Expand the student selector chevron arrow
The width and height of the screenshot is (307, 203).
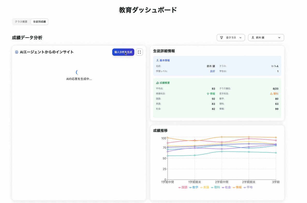pos(279,37)
